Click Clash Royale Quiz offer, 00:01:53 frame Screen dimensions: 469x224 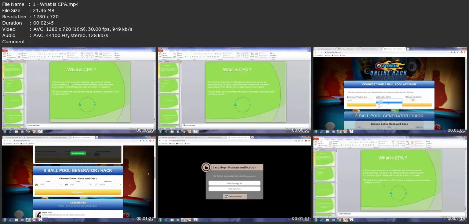tap(235, 189)
